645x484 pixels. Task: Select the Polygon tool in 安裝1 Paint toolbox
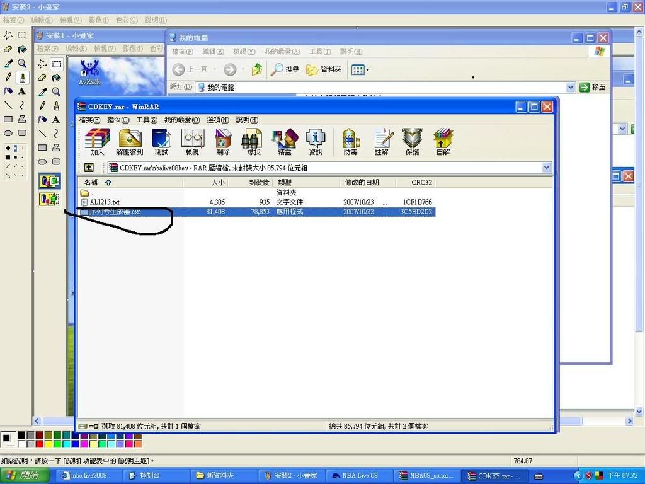pos(56,147)
